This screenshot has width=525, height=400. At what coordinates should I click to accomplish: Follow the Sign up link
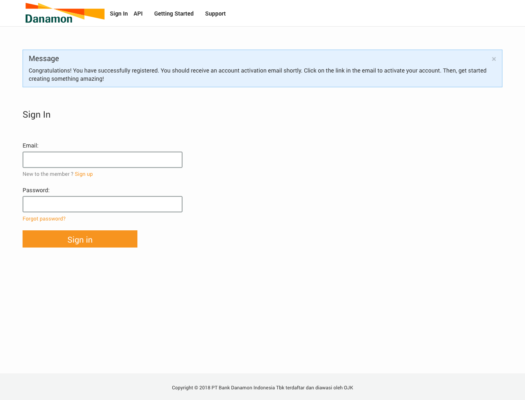coord(84,174)
